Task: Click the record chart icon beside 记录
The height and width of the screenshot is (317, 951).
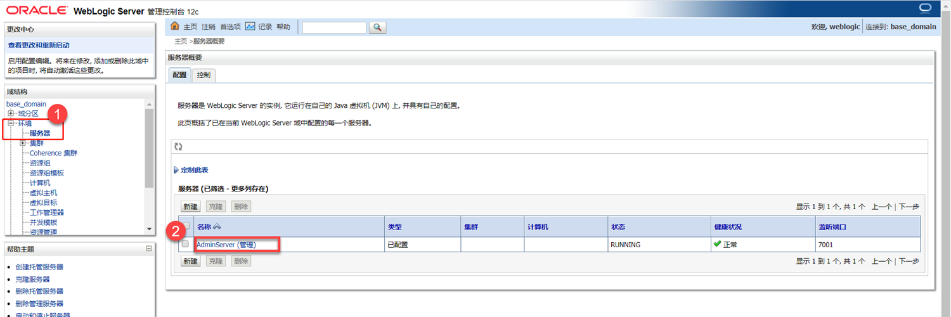Action: click(250, 27)
